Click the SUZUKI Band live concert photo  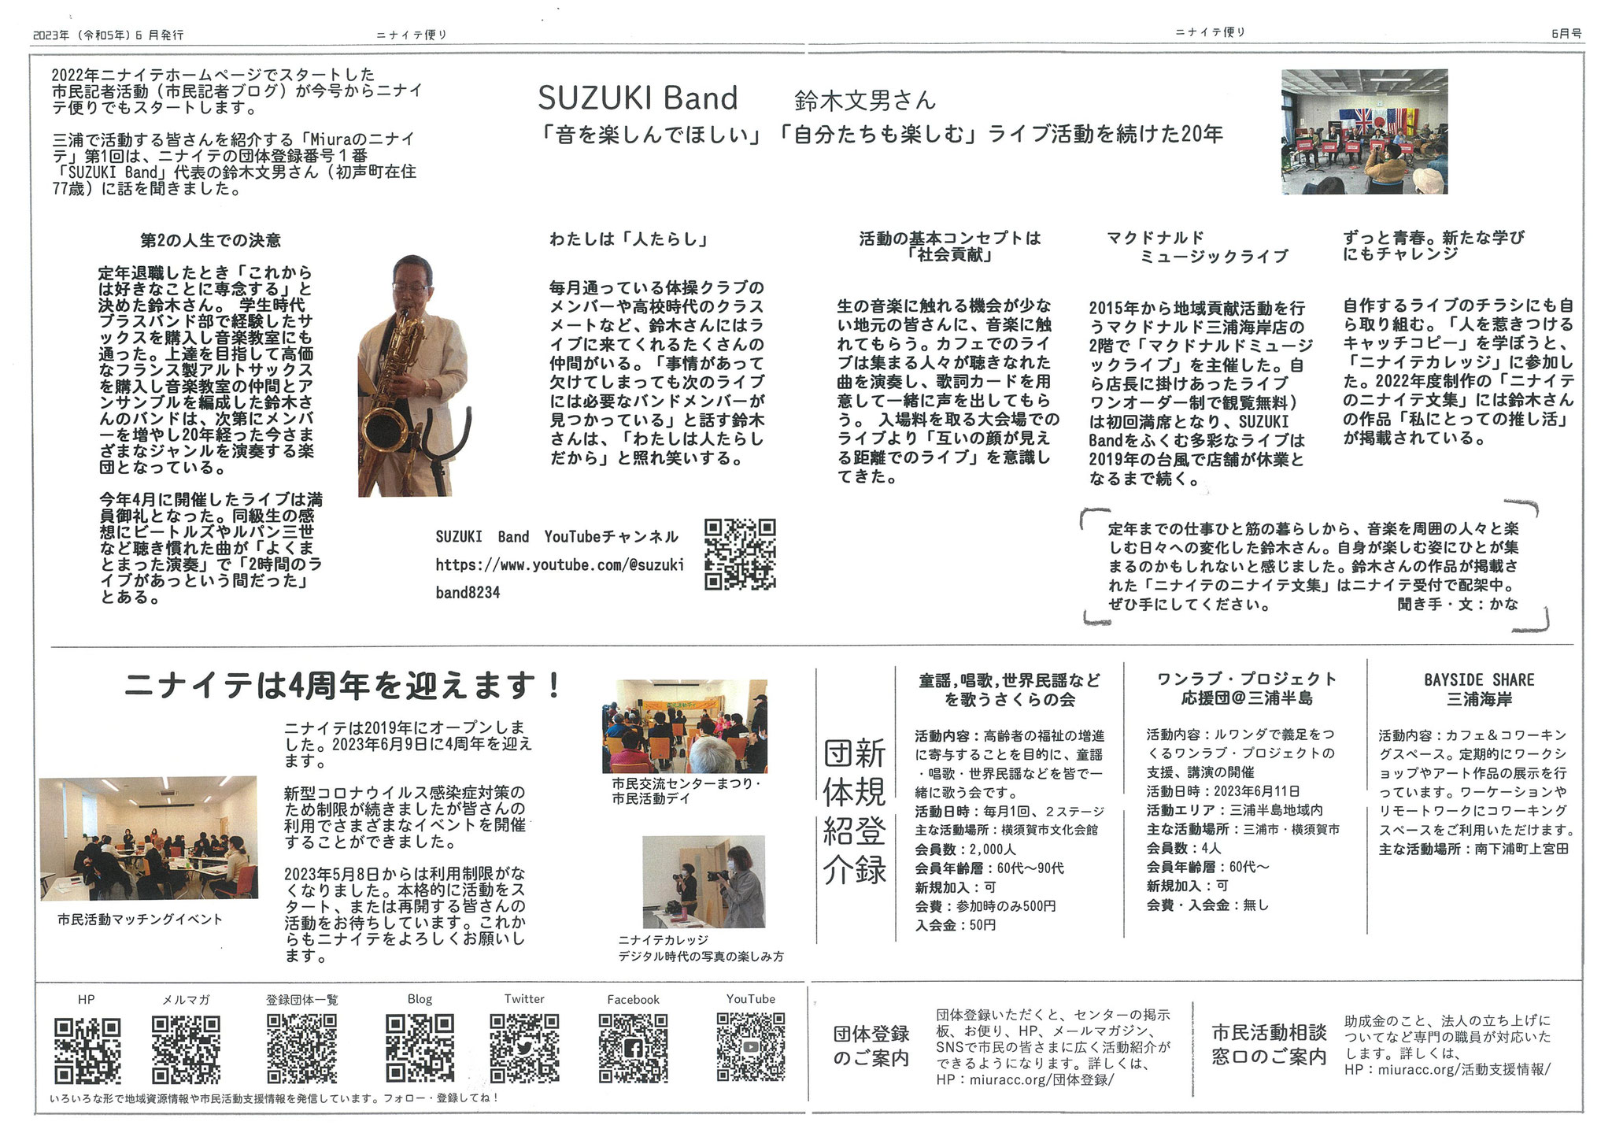(x=1364, y=131)
